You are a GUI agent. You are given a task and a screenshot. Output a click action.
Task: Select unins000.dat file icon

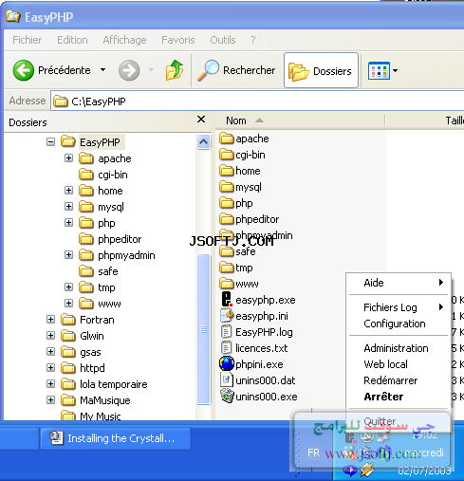(x=226, y=379)
